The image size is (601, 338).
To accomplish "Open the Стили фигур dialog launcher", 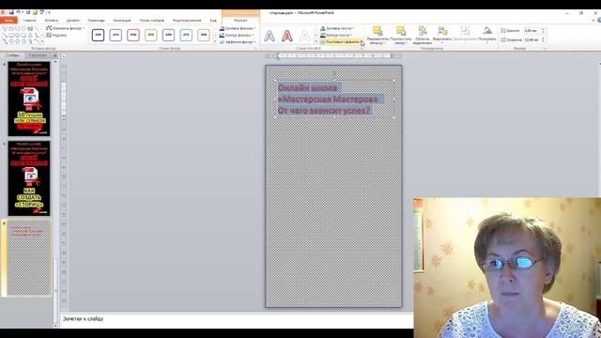I will click(255, 49).
